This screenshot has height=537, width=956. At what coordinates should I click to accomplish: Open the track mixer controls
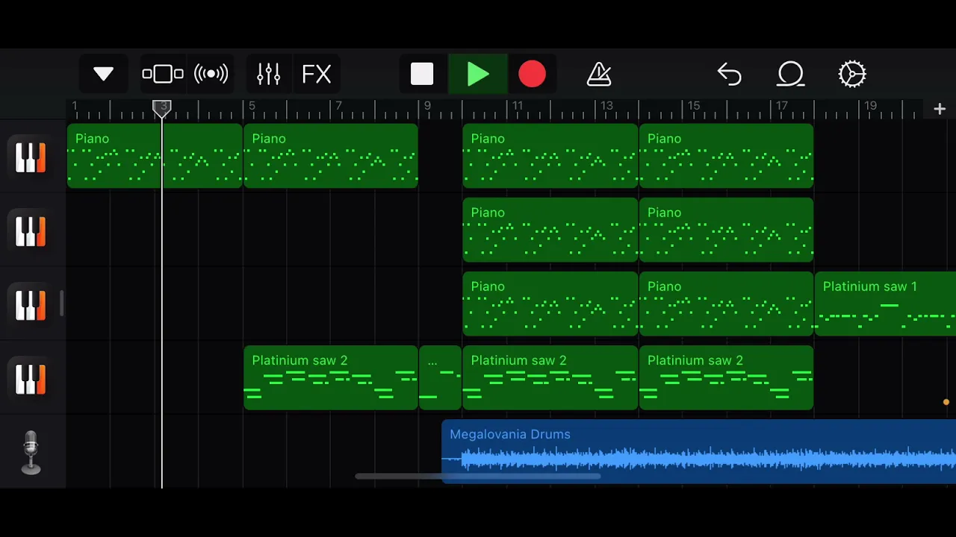point(268,74)
